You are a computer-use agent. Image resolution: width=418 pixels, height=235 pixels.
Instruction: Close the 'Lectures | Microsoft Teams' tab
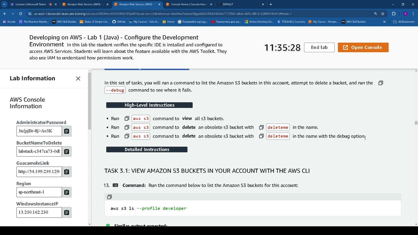[56, 4]
